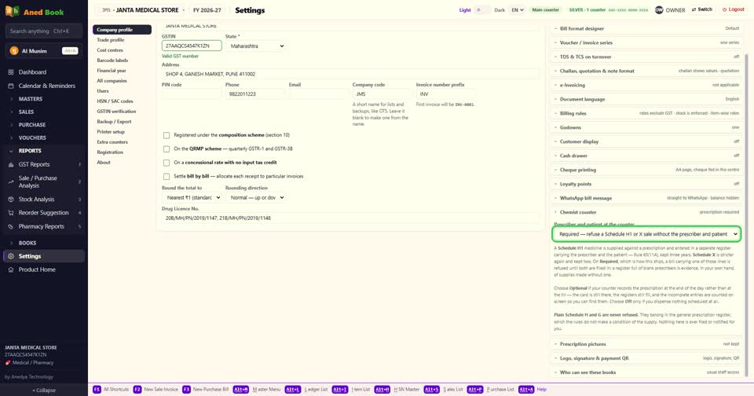Image resolution: width=754 pixels, height=396 pixels.
Task: Open Stock Analysis box icon
Action: [x=10, y=200]
